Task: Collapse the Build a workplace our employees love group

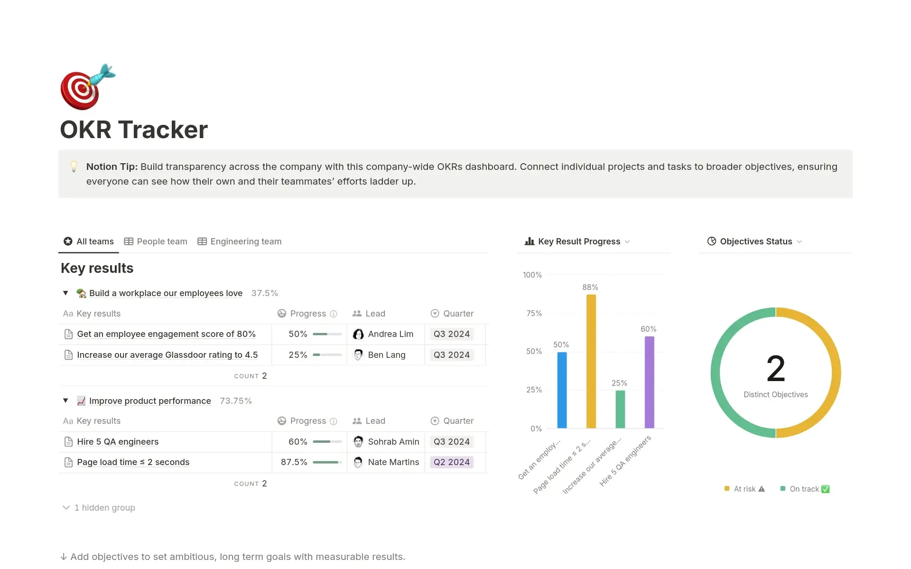Action: (65, 293)
